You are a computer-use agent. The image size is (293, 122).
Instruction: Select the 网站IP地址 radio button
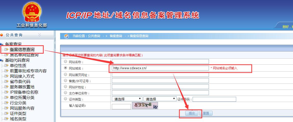65,86
